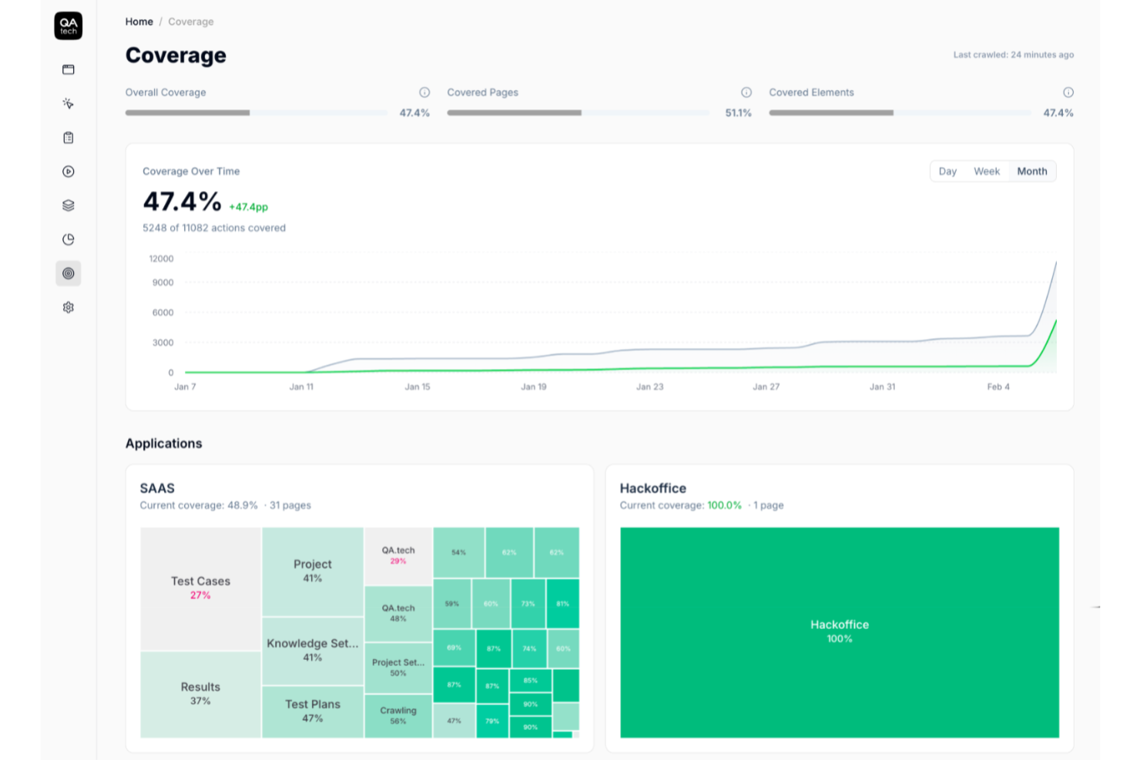This screenshot has width=1140, height=760.
Task: Open the SAAS application heading
Action: click(x=156, y=488)
